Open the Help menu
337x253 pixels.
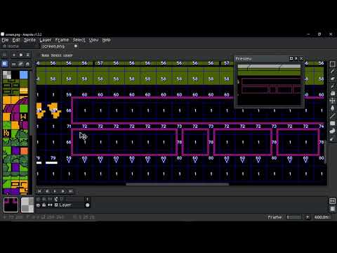pos(106,40)
